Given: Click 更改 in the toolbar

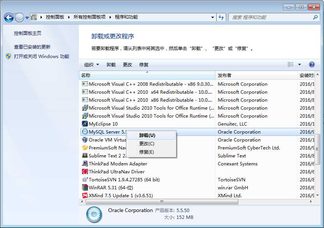Looking at the screenshot, I should pyautogui.click(x=127, y=65).
